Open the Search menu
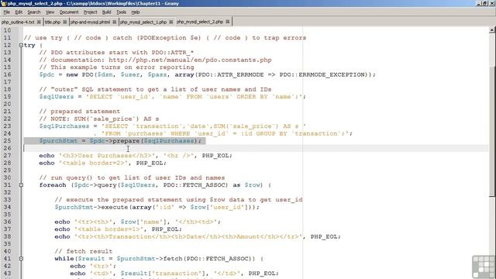The height and width of the screenshot is (279, 496). [34, 12]
